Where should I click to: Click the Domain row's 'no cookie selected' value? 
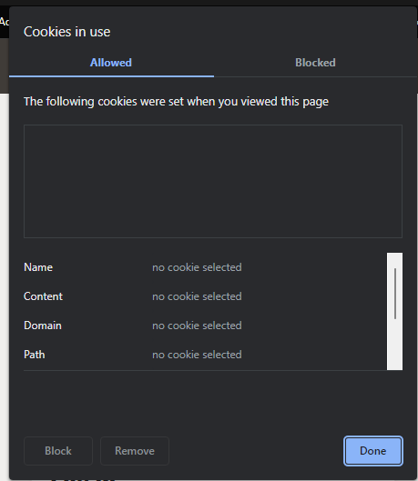[197, 326]
